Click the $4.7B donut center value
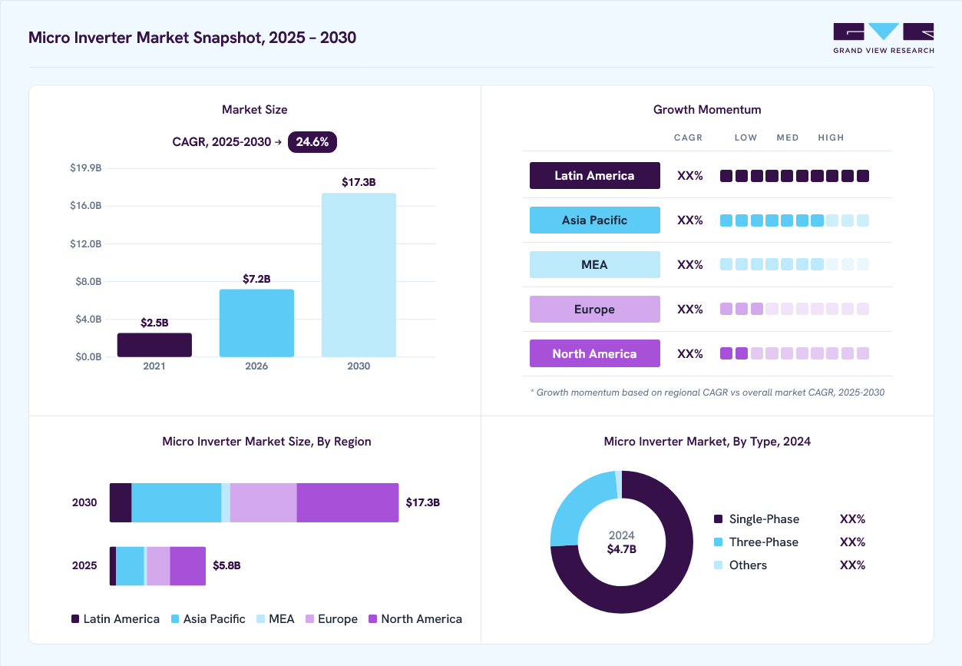Image resolution: width=962 pixels, height=666 pixels. [x=622, y=549]
